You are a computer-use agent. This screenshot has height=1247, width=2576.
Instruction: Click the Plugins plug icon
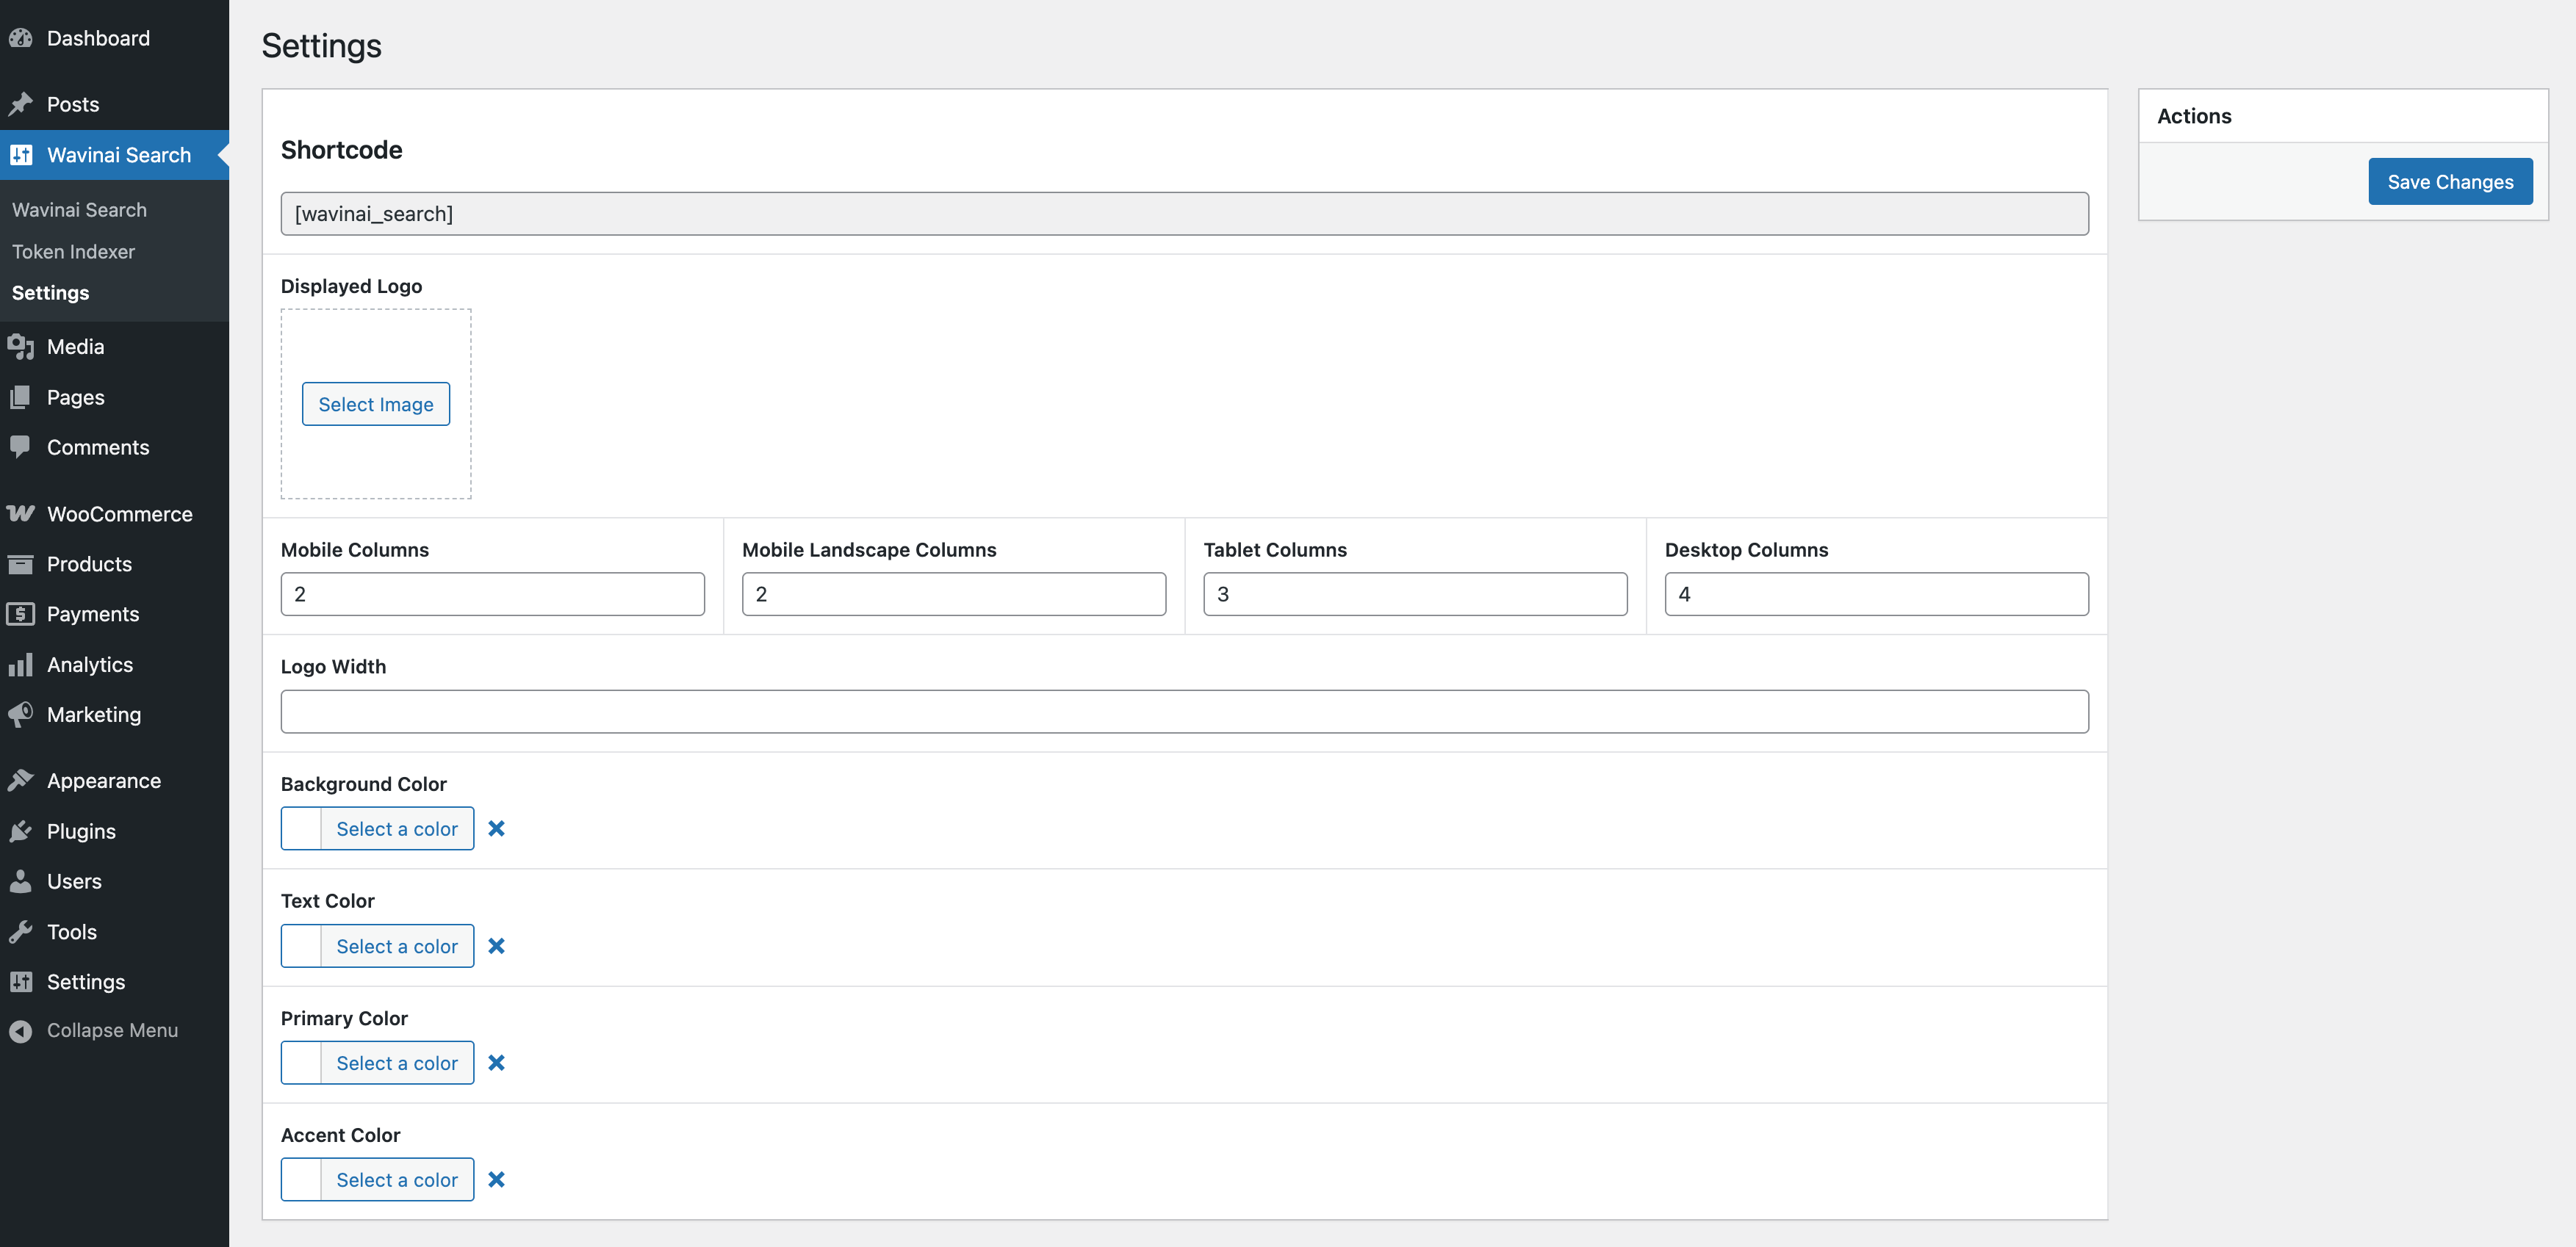tap(21, 831)
